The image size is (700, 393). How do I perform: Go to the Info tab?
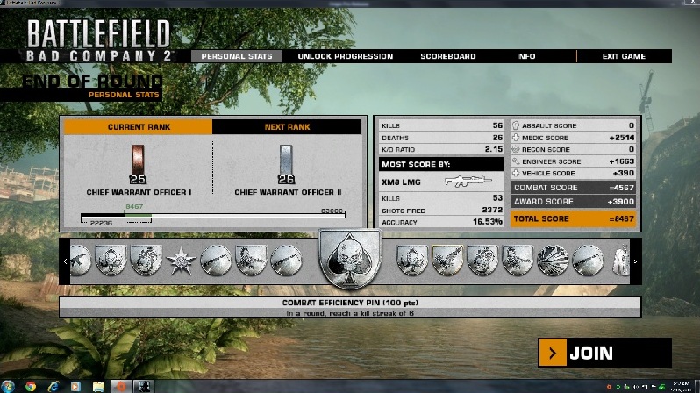pyautogui.click(x=526, y=56)
